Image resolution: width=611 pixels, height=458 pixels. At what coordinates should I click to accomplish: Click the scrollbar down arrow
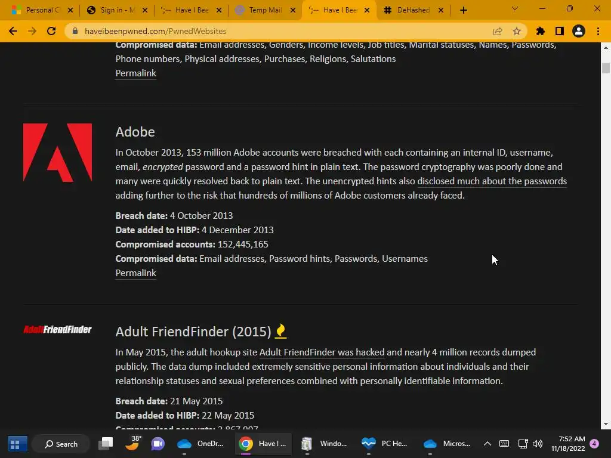tap(606, 424)
